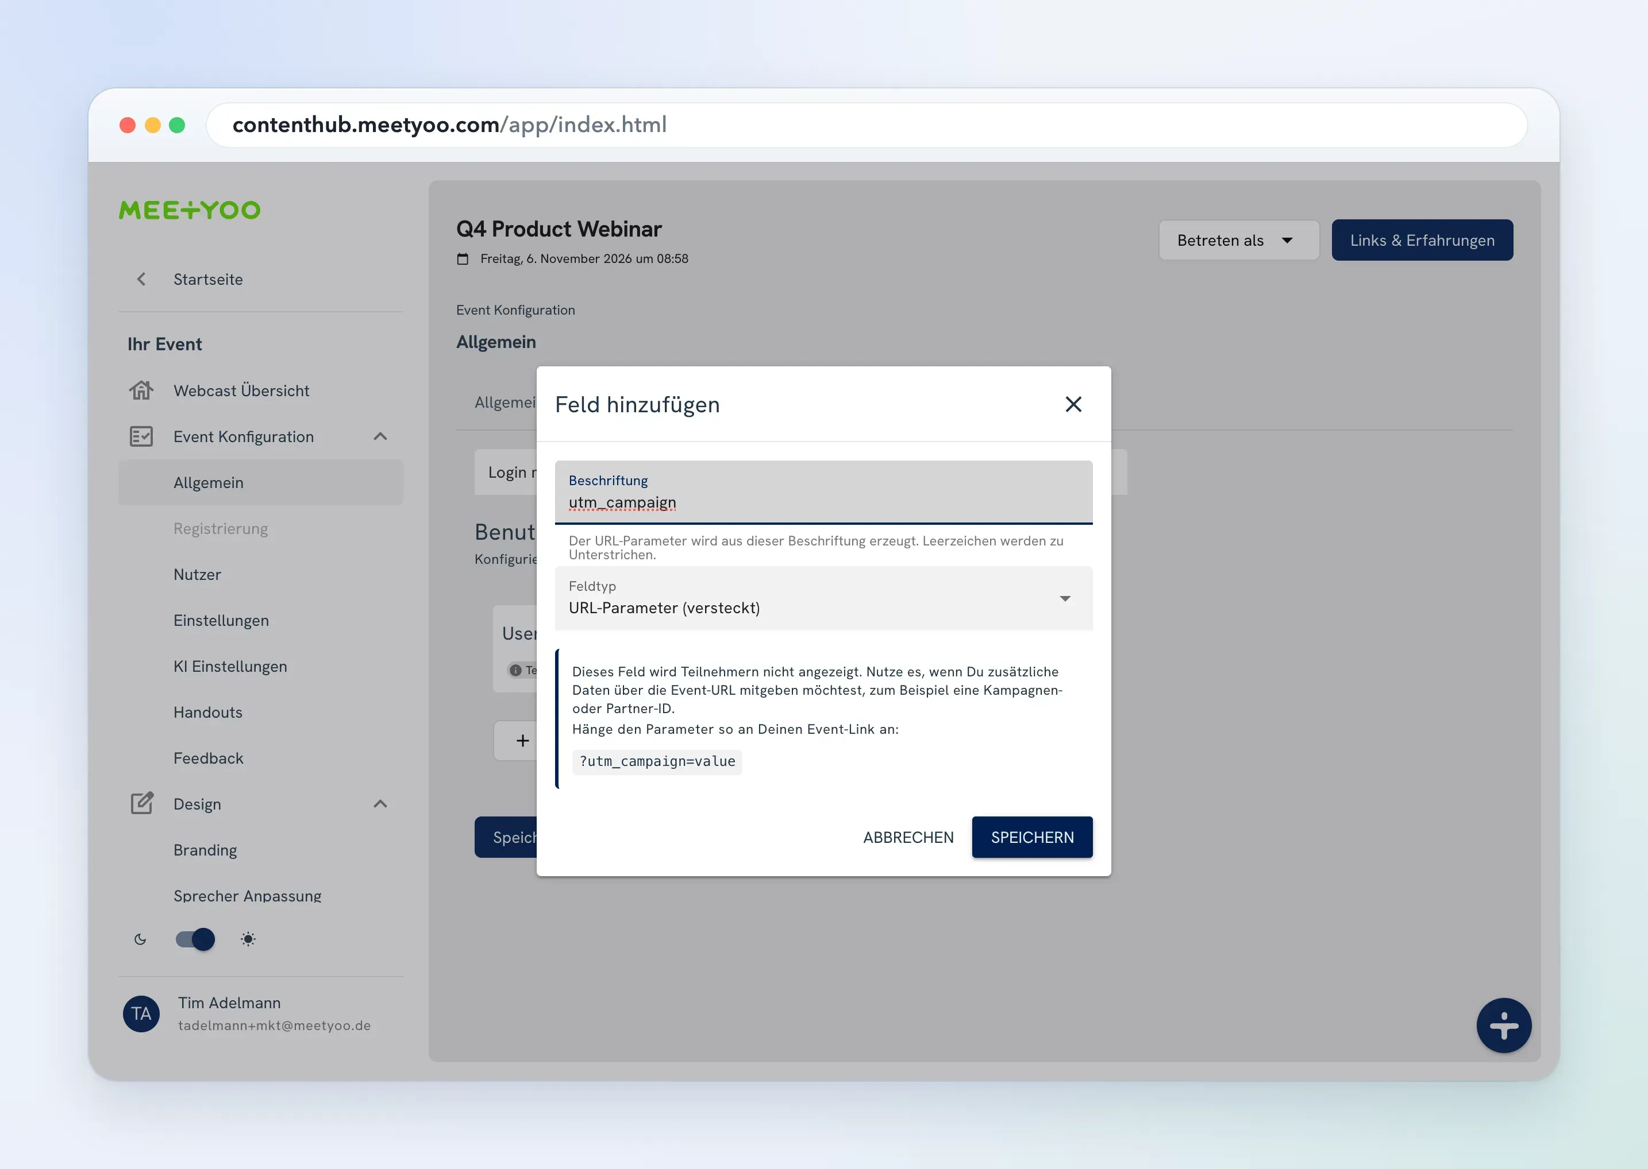Open the Feldtyp dropdown
Image resolution: width=1648 pixels, height=1169 pixels.
point(823,598)
